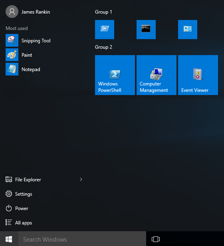Open File Explorer from the Start menu

click(x=24, y=179)
